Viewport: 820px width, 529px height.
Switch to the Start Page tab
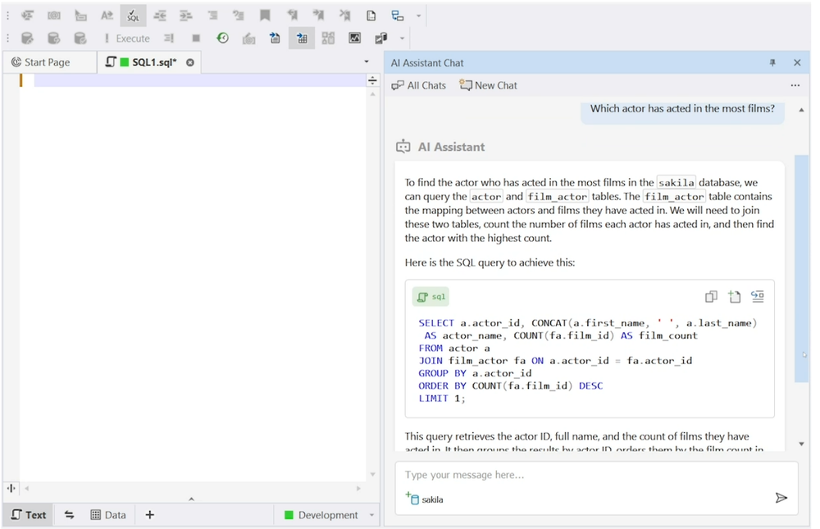click(x=49, y=62)
